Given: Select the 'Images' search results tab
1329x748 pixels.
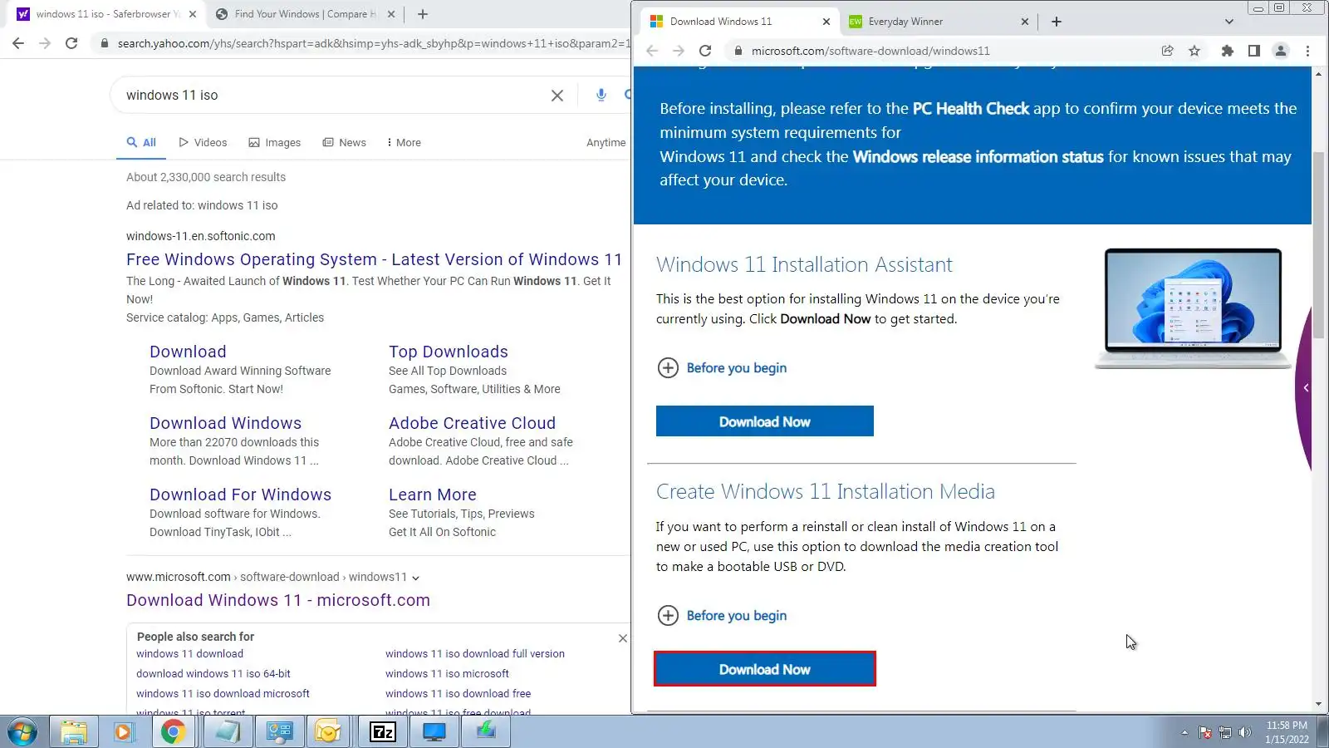Looking at the screenshot, I should [x=275, y=143].
